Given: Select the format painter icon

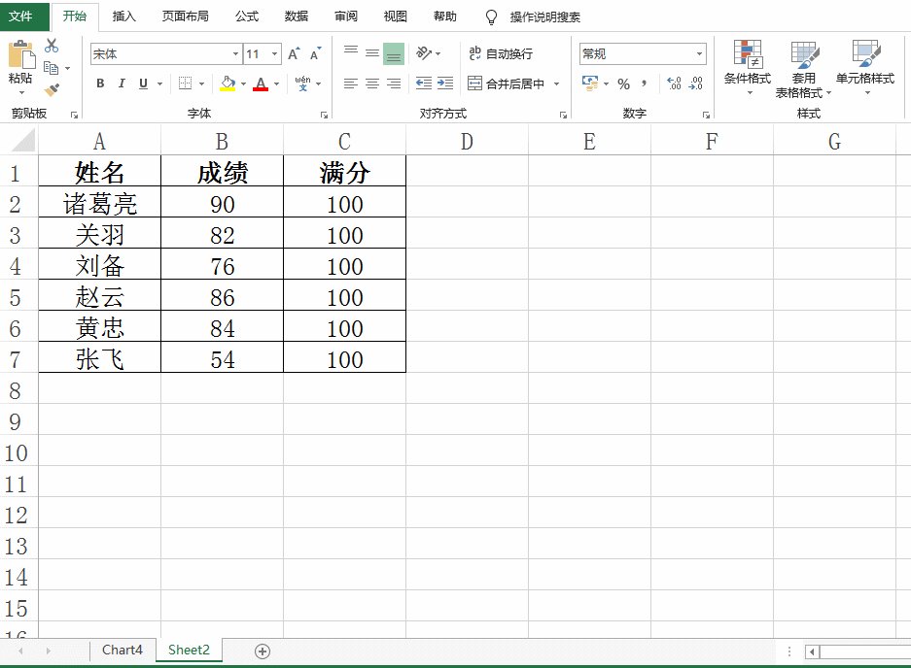Looking at the screenshot, I should click(x=50, y=88).
